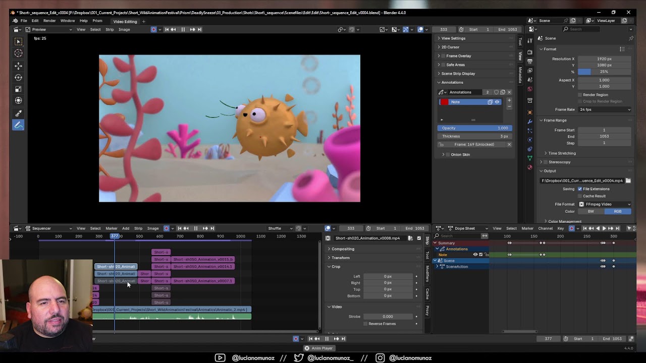Toggle the overlay icon in preview header
The height and width of the screenshot is (363, 646).
pos(420,29)
